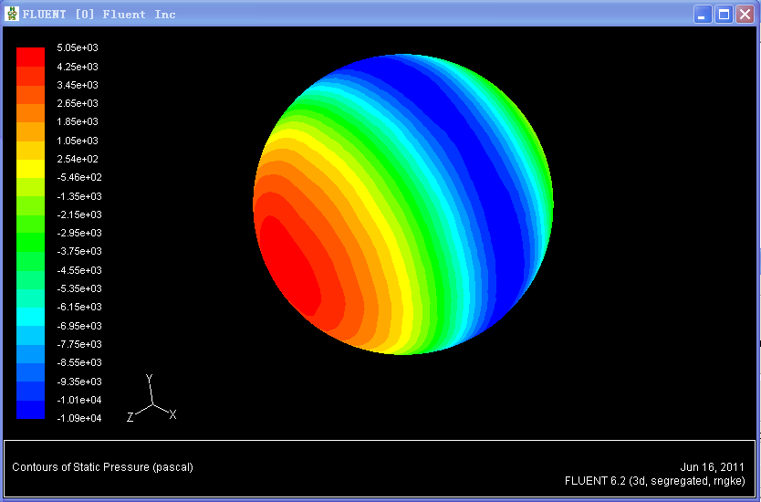Click the Z axis label on triad

[x=130, y=417]
